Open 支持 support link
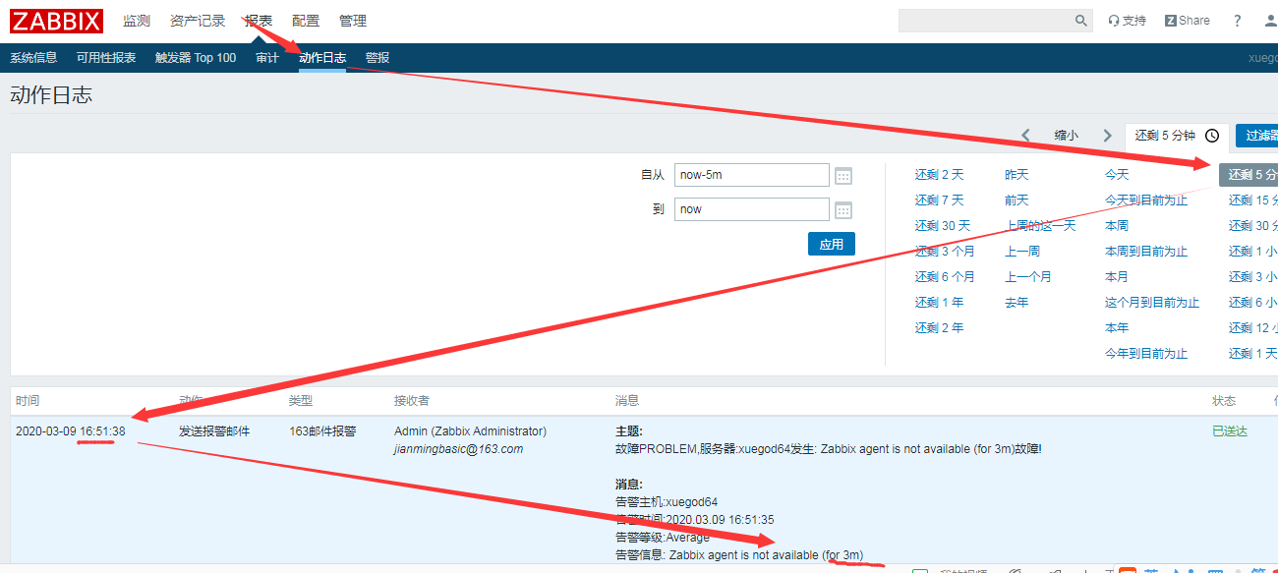The height and width of the screenshot is (573, 1278). (x=1127, y=21)
